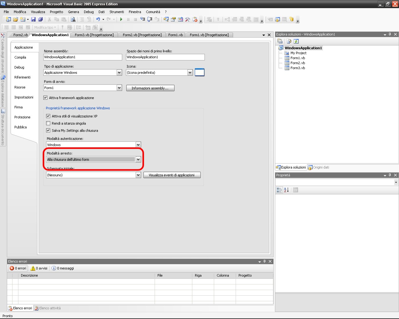399x319 pixels.
Task: Toggle the 0 avvisi filter button
Action: [39, 268]
